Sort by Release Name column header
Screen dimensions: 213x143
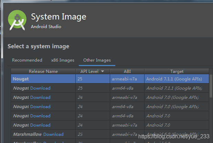tap(43, 71)
